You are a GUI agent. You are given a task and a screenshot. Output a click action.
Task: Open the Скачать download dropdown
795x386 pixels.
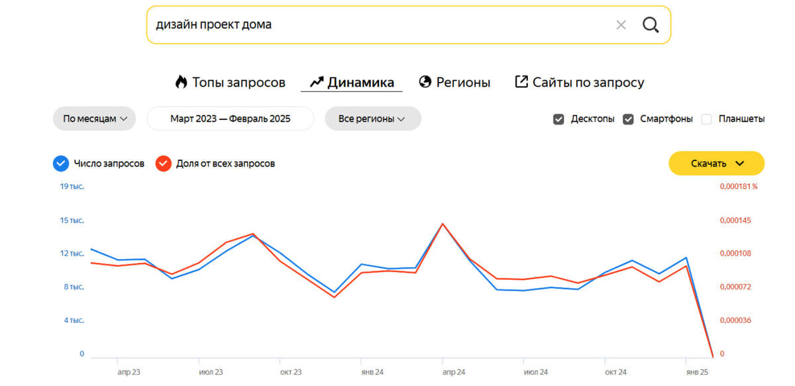(x=716, y=164)
